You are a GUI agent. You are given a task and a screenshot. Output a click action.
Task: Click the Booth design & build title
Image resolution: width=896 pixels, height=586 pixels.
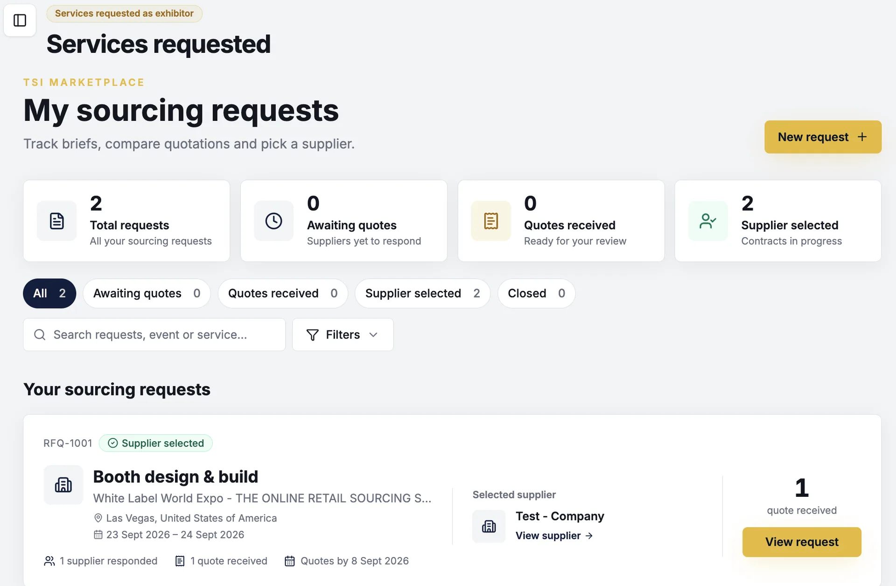pyautogui.click(x=175, y=477)
